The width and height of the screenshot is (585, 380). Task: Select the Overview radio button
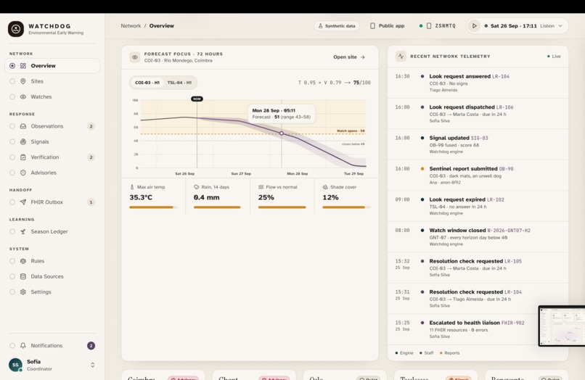pos(12,66)
